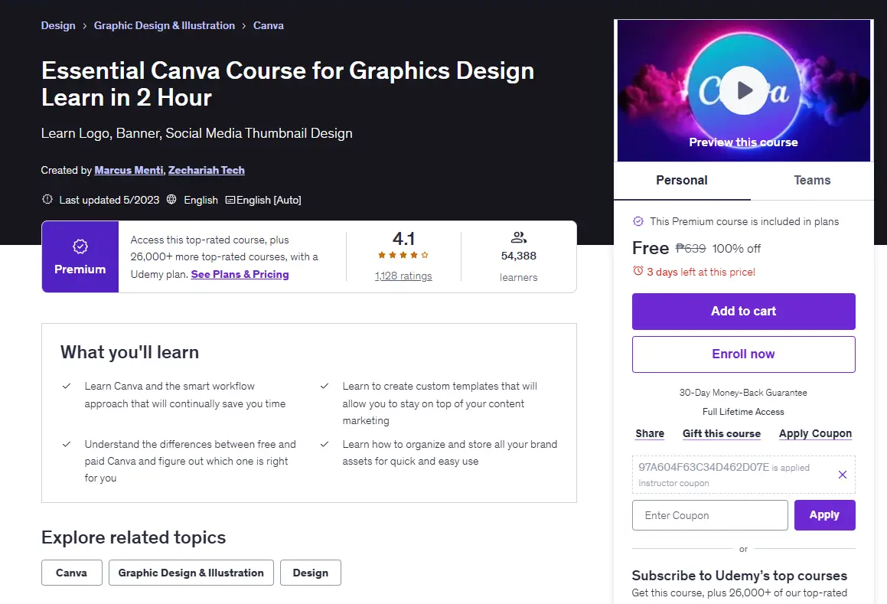The height and width of the screenshot is (604, 887).
Task: Click the Enroll now button
Action: [x=743, y=354]
